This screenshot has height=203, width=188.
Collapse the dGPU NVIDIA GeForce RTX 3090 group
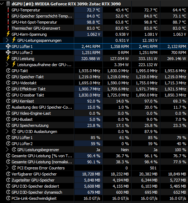click(2, 4)
